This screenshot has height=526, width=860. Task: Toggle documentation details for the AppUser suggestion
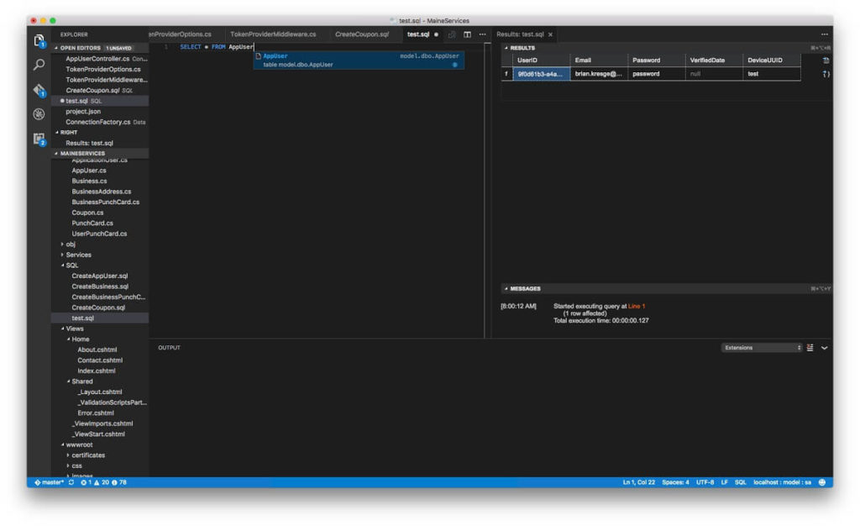click(x=456, y=64)
